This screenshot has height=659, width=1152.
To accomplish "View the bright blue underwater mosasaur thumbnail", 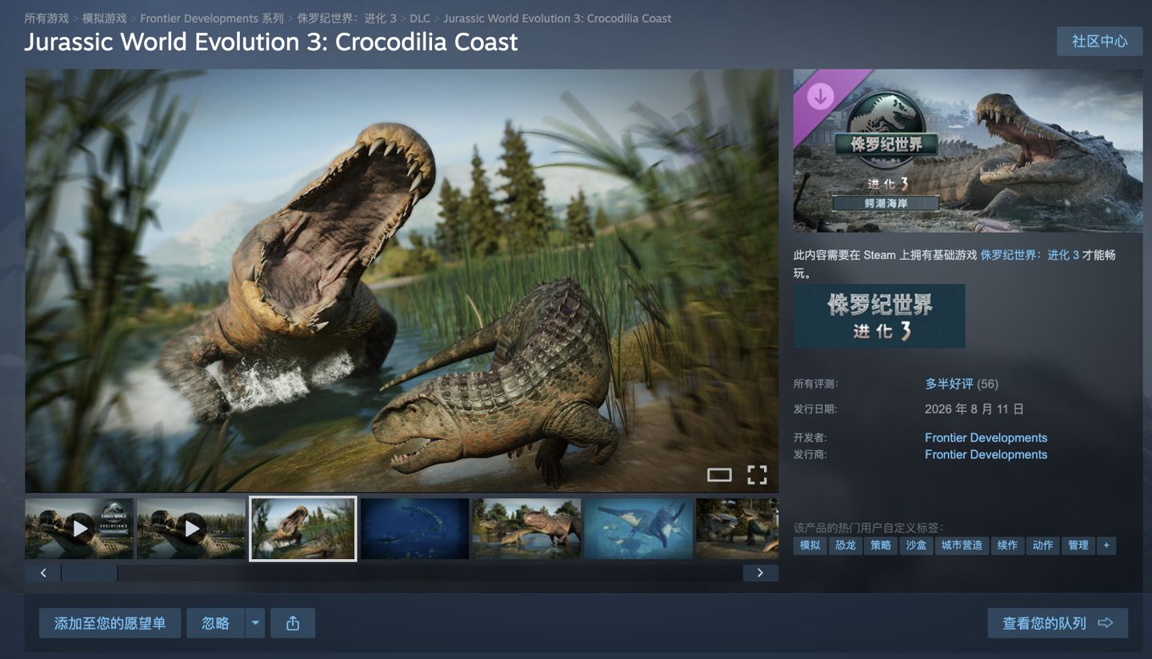I will coord(638,529).
